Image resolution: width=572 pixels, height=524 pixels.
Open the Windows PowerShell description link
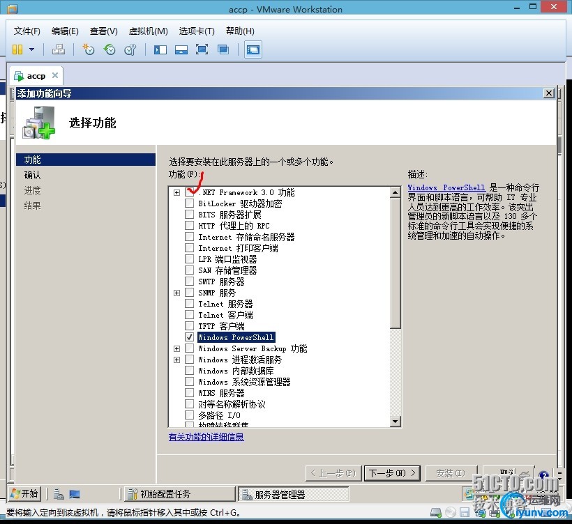coord(446,187)
